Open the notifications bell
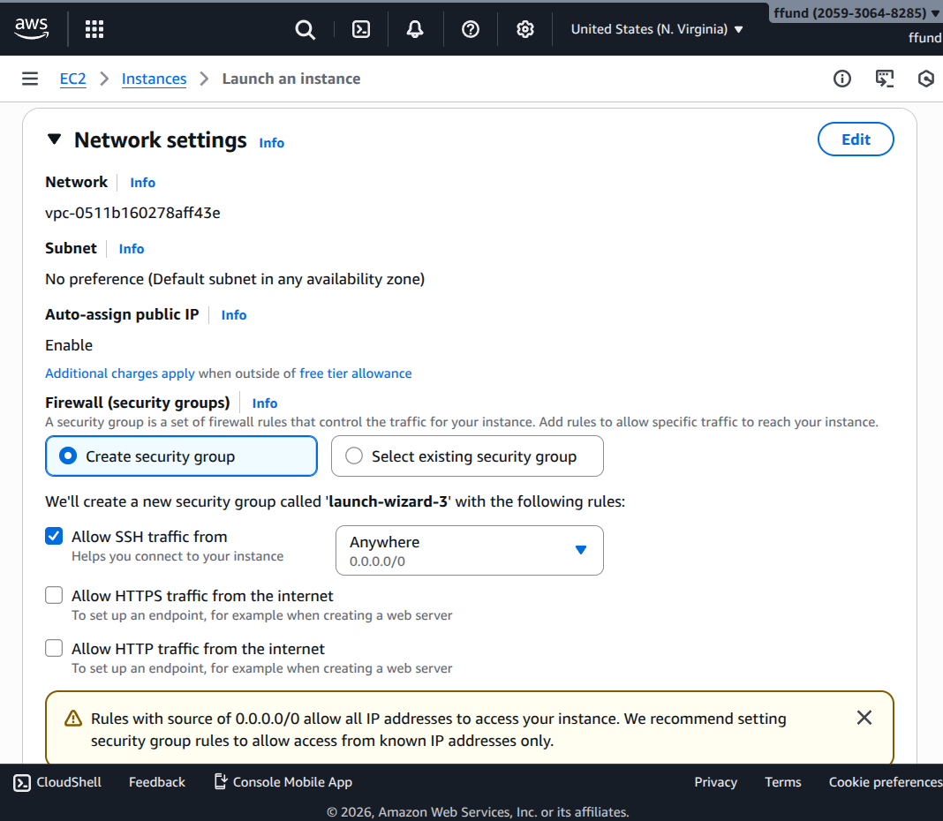The height and width of the screenshot is (821, 943). click(415, 29)
